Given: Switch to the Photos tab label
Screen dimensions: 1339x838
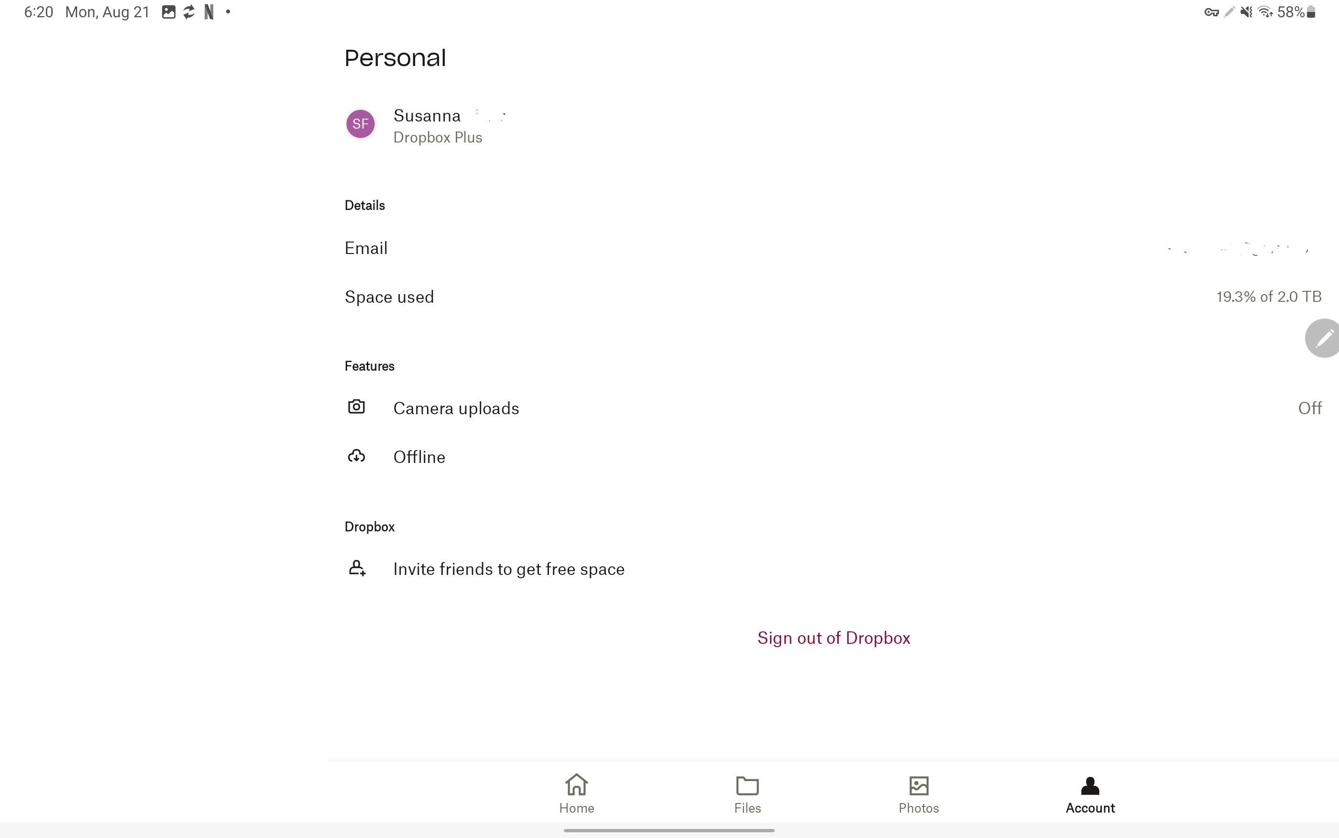Looking at the screenshot, I should pyautogui.click(x=919, y=808).
